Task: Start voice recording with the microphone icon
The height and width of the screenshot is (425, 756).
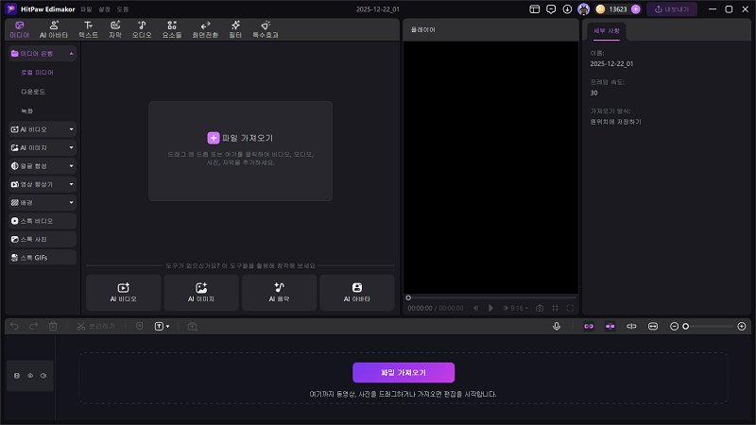Action: [x=557, y=326]
